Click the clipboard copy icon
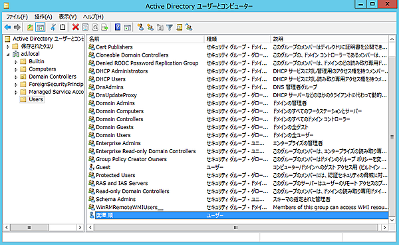Viewport: 399px width, 245px height. (63, 27)
